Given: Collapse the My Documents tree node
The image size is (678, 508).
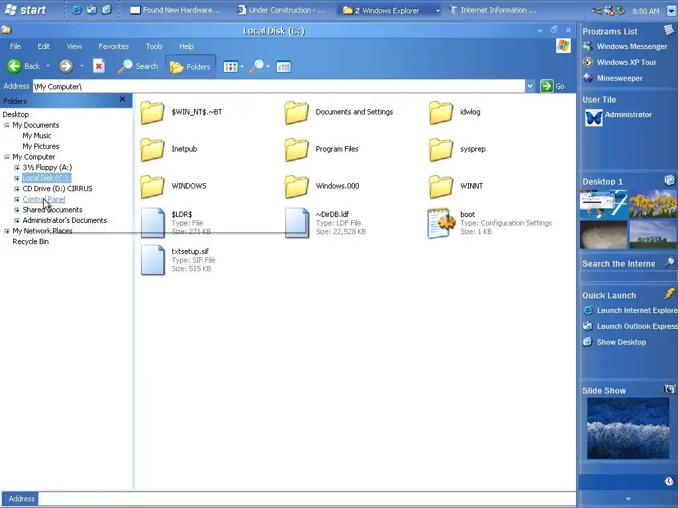Looking at the screenshot, I should click(7, 125).
